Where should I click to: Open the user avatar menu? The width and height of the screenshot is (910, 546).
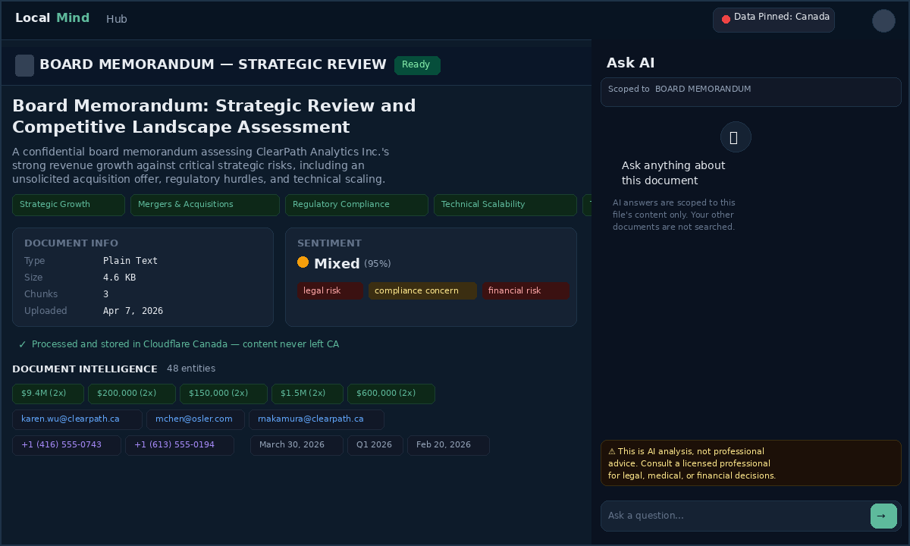click(883, 20)
